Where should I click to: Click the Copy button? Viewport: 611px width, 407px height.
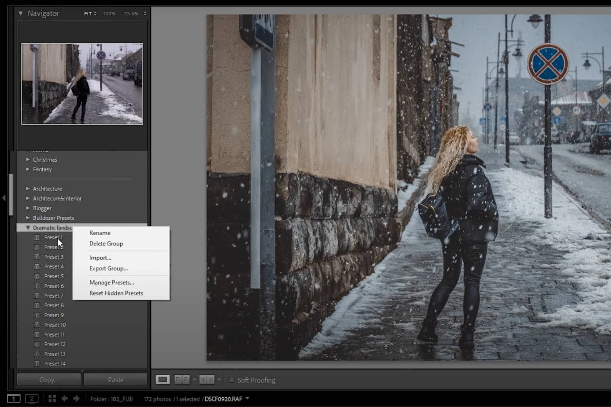pyautogui.click(x=48, y=379)
